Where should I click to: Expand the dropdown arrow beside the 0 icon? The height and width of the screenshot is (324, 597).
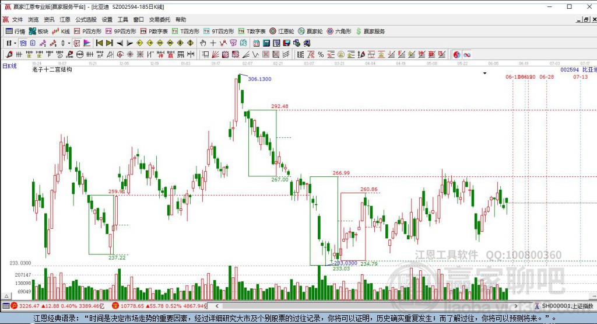coord(69,43)
